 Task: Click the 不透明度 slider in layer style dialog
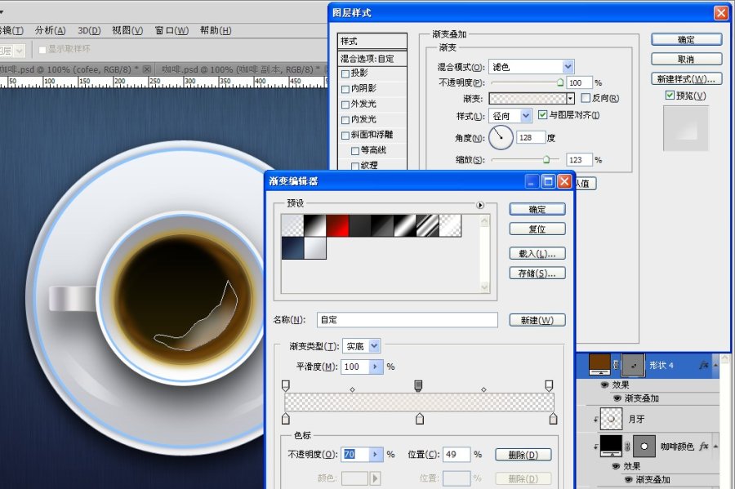tap(526, 83)
